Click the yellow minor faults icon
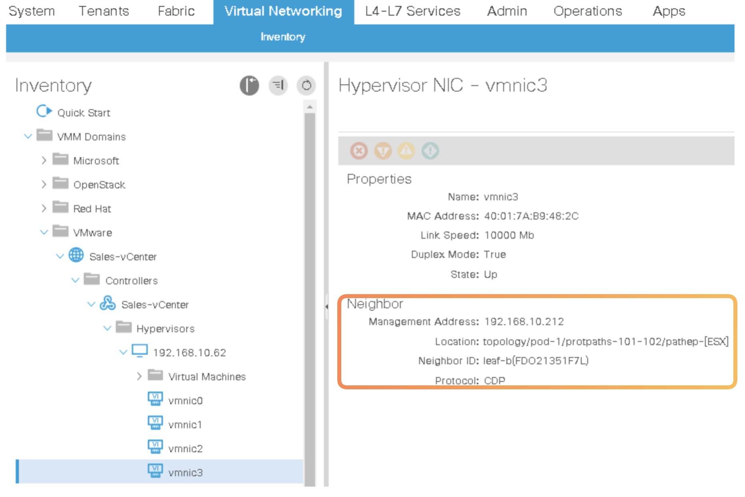This screenshot has width=745, height=497. coord(407,151)
